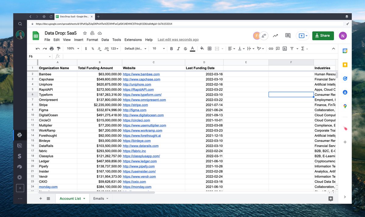Select the Paint format tool
The height and width of the screenshot is (217, 365).
pyautogui.click(x=59, y=49)
